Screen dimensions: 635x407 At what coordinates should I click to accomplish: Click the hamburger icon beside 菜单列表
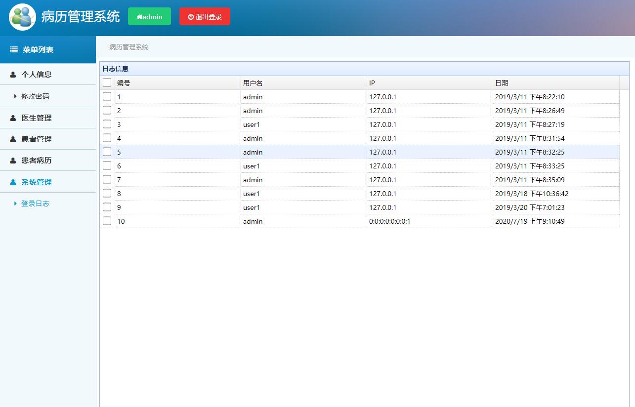pyautogui.click(x=14, y=50)
